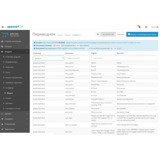The height and width of the screenshot is (160, 160).
Task: Enable the show untranslated strings checkbox
Action: (x=129, y=34)
